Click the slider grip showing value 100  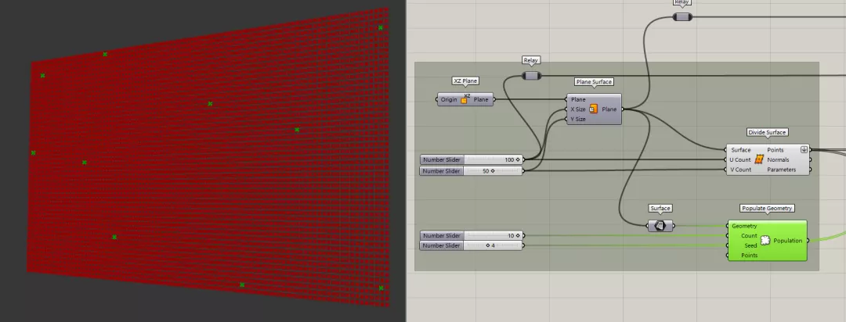click(518, 160)
